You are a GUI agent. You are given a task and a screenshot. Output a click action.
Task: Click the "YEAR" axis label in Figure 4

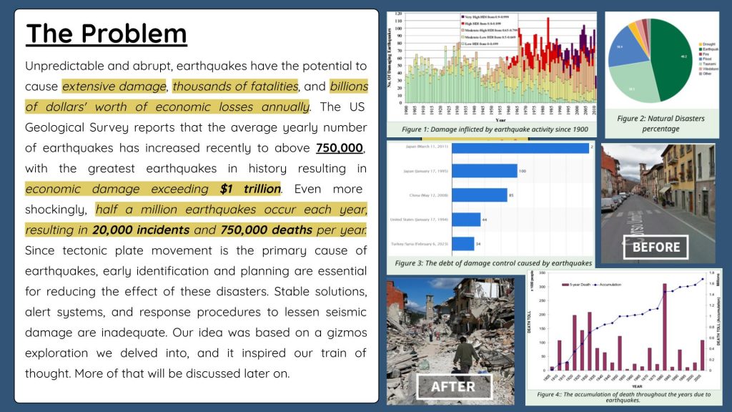637,386
